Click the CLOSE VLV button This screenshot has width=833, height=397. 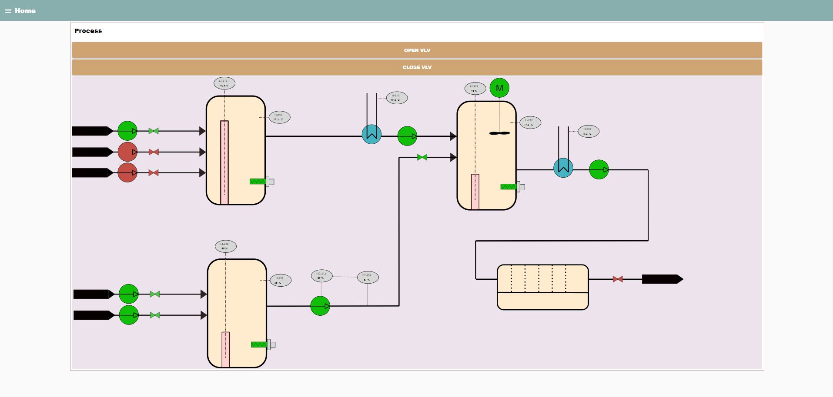click(x=417, y=67)
